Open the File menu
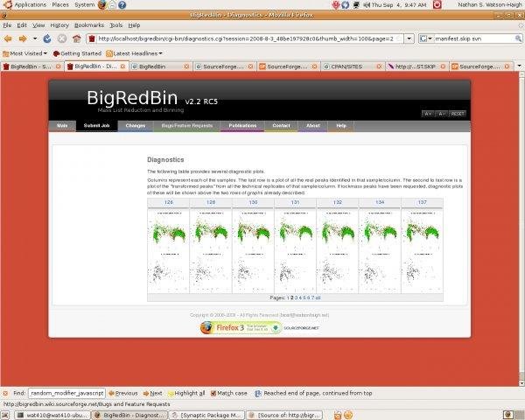 (7, 25)
